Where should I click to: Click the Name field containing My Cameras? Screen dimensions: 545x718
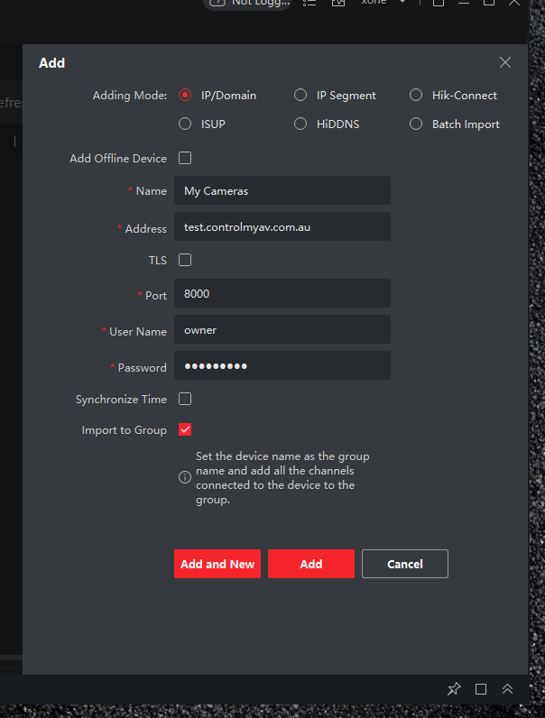(282, 190)
